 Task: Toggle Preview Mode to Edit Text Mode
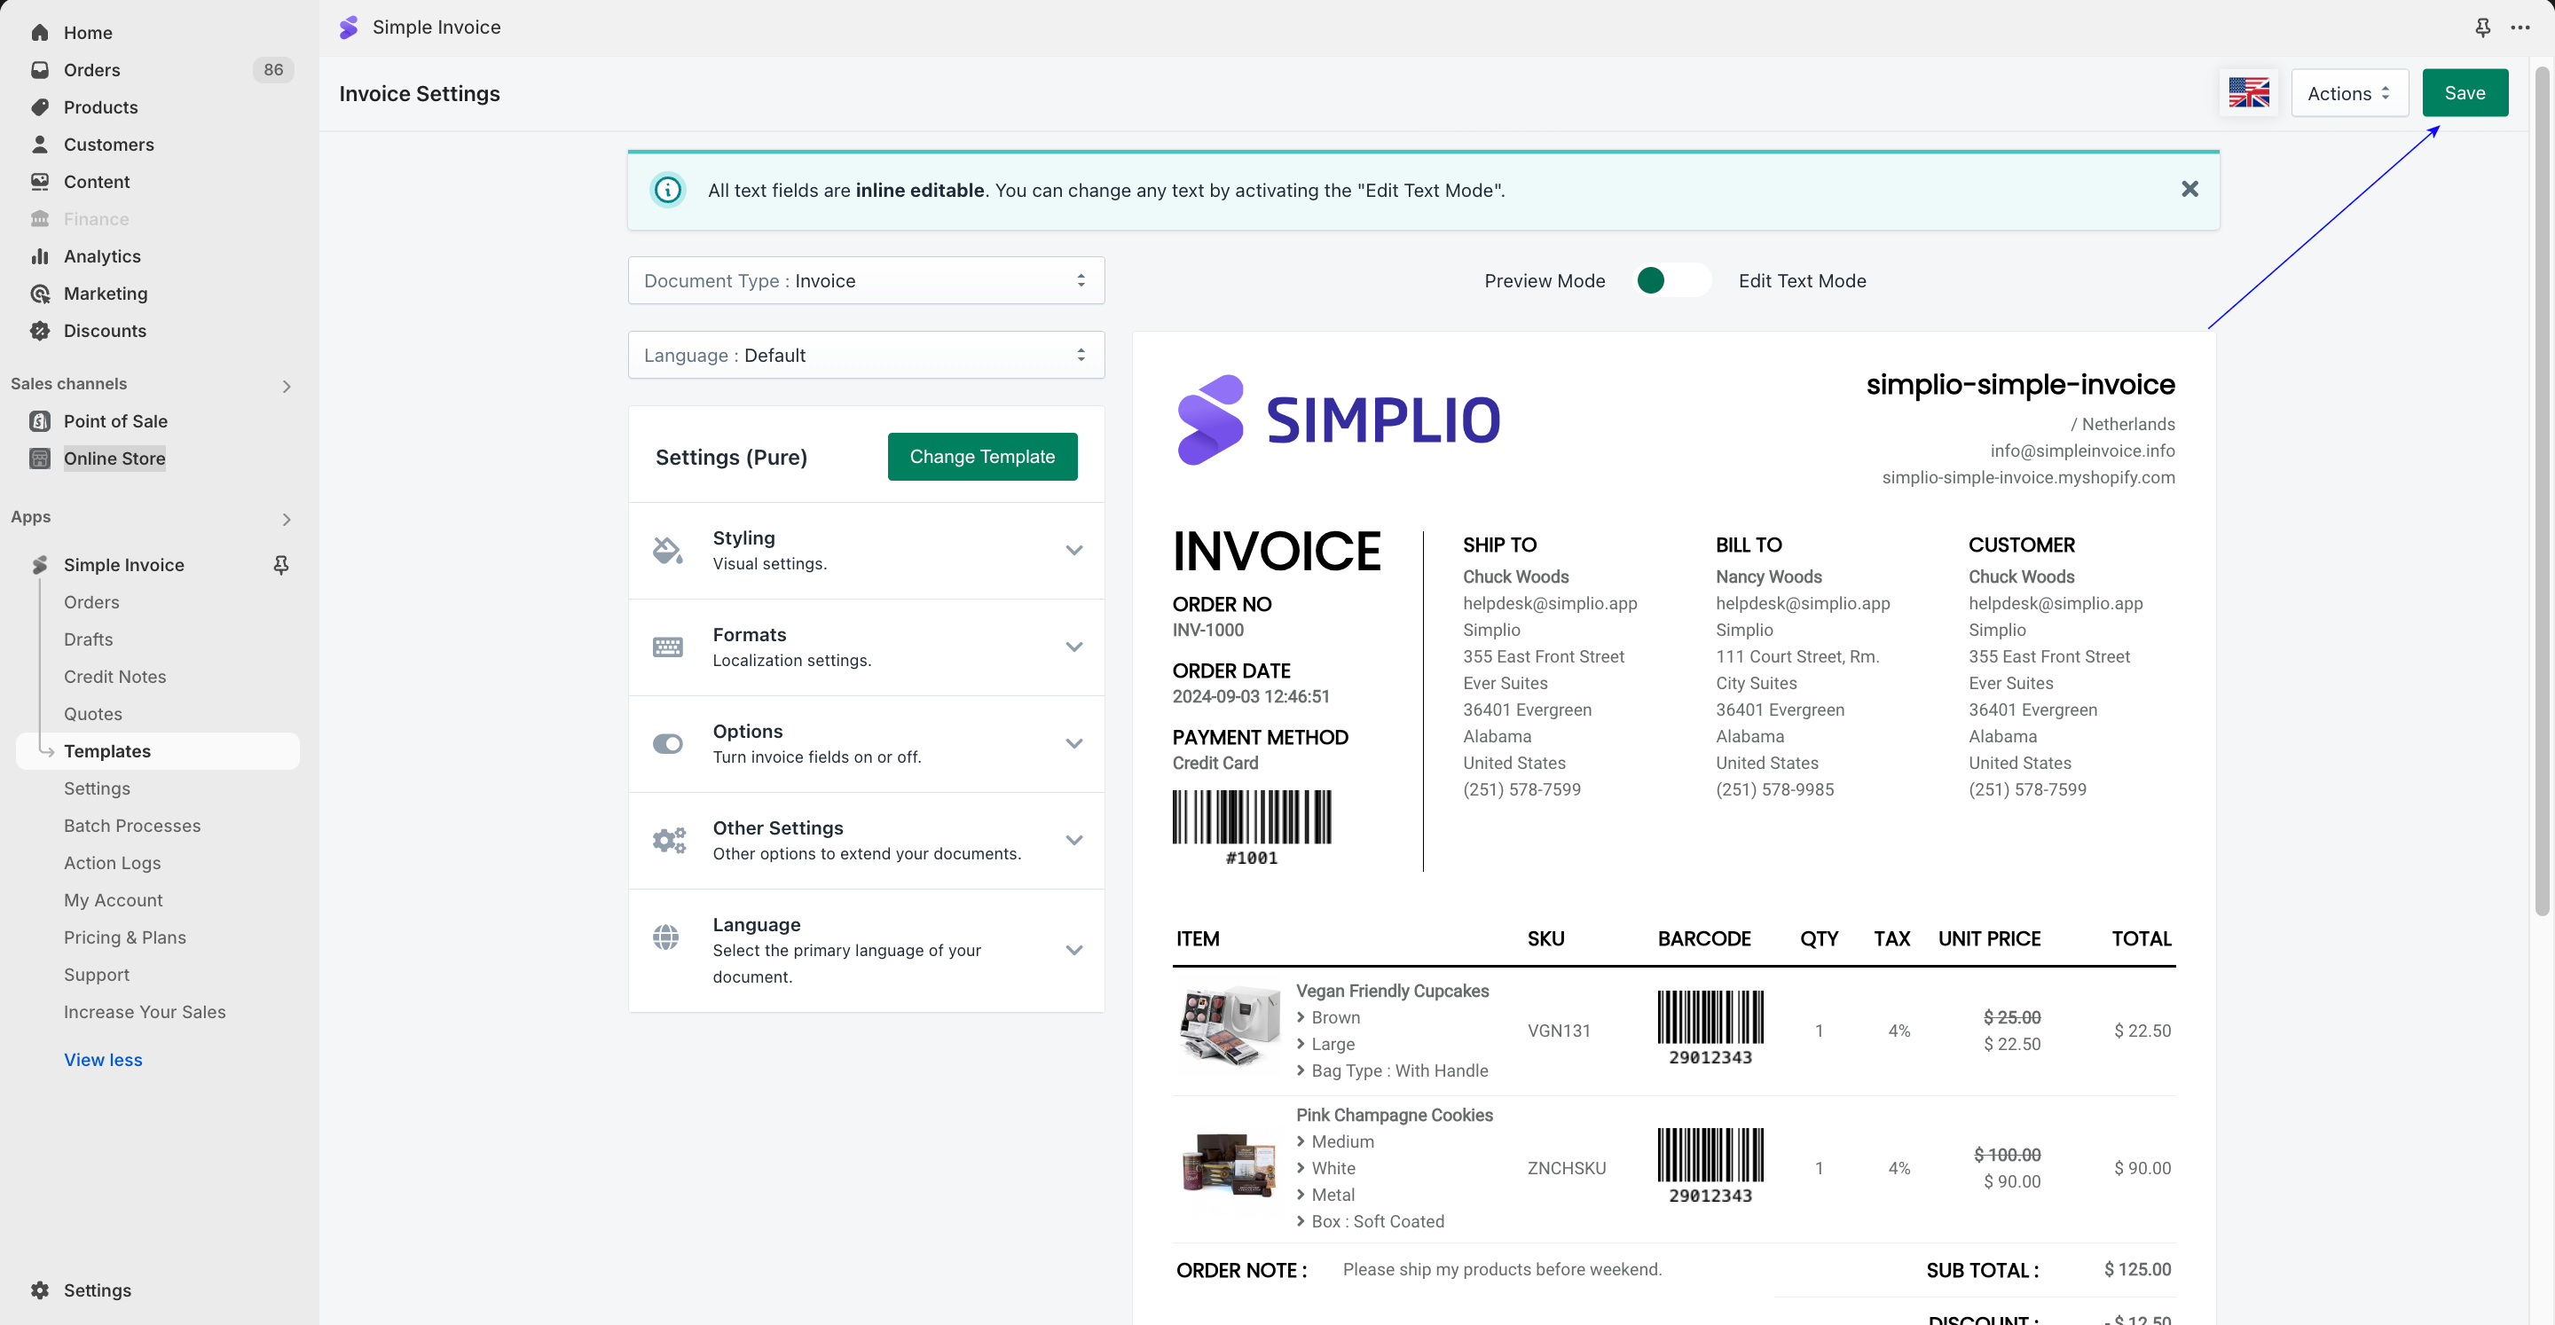(1671, 280)
